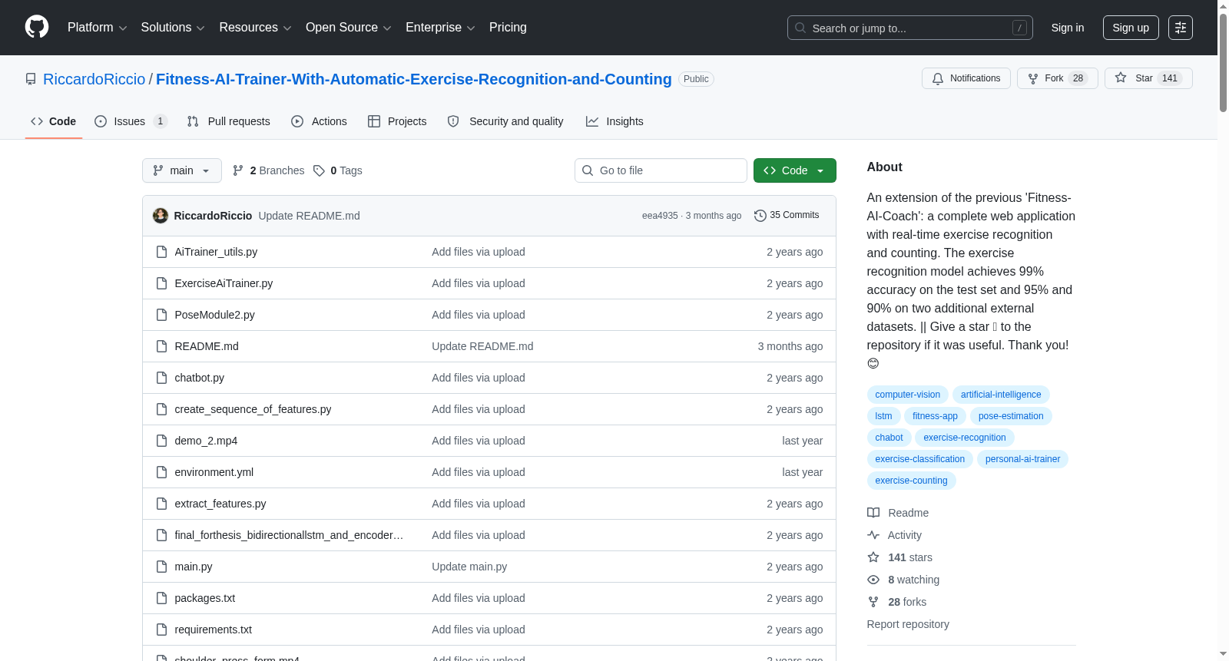Switch to the Pull requests tab
This screenshot has width=1229, height=661.
(229, 121)
